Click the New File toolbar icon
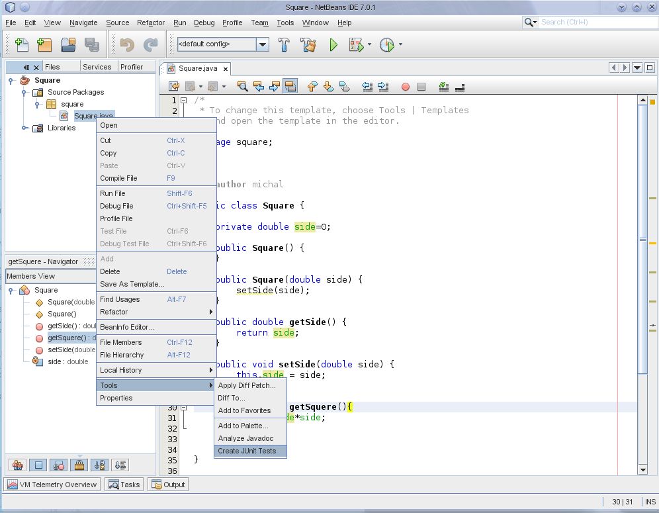 (21, 44)
